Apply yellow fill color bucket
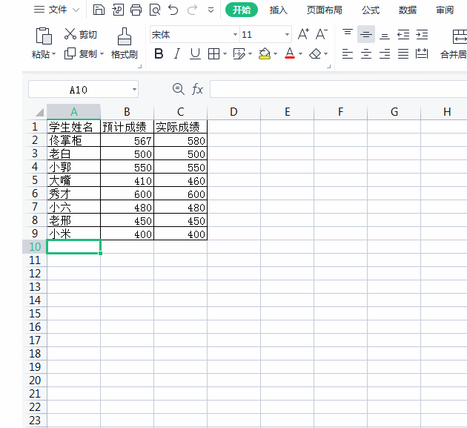Viewport: 467px width, 428px height. coord(265,54)
